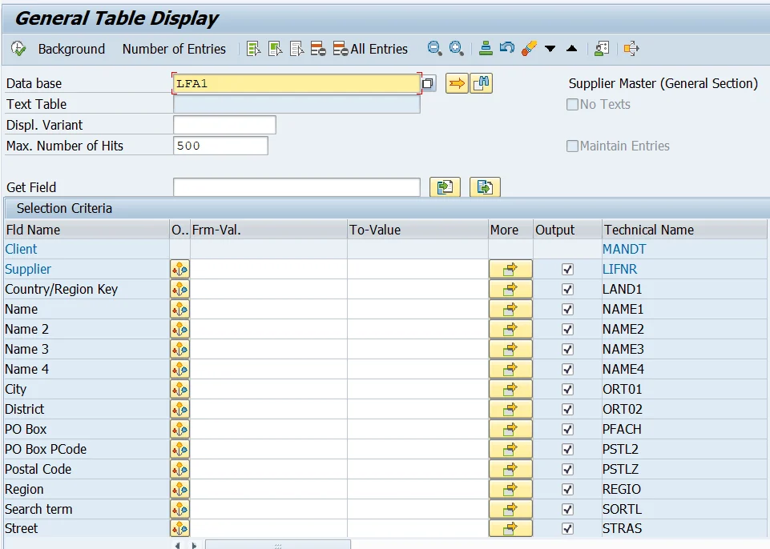Screen dimensions: 770x549
Task: Open selection option icon for PO Box PCode
Action: 179,450
